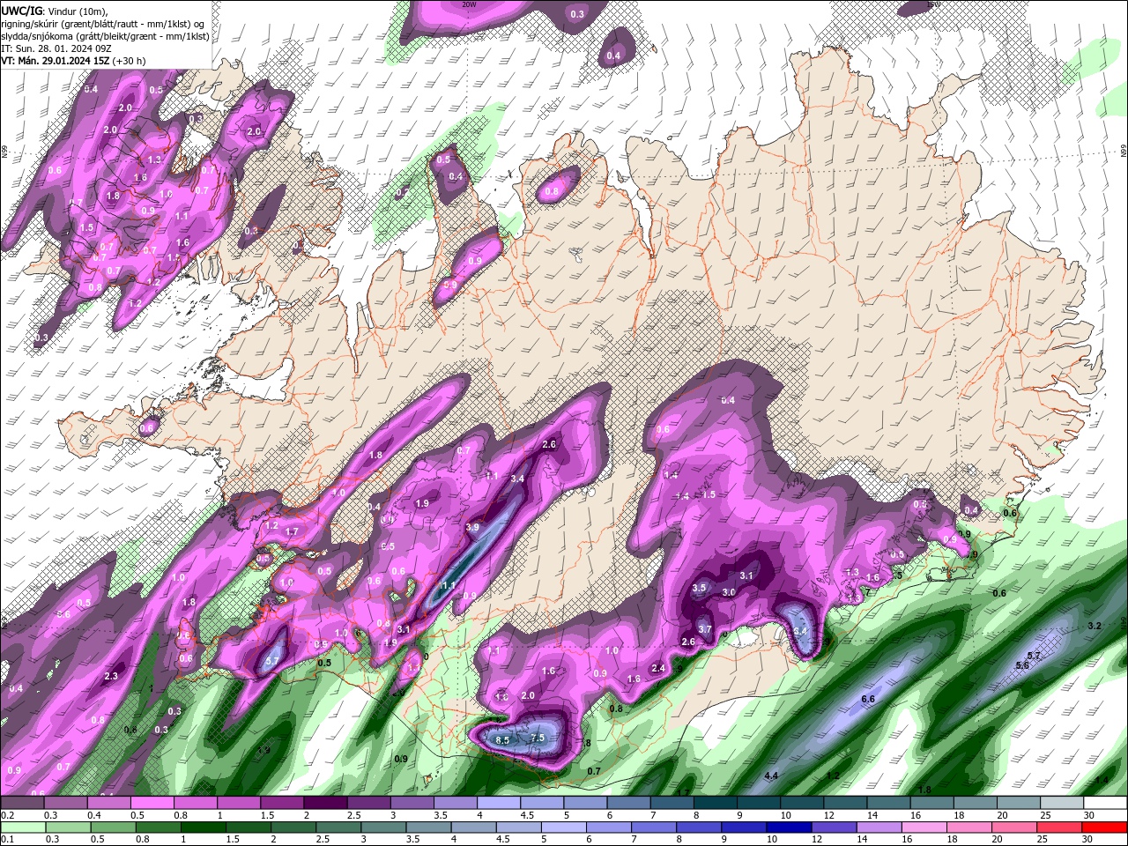Click the pink rain legend swatch labeled 16

(924, 827)
